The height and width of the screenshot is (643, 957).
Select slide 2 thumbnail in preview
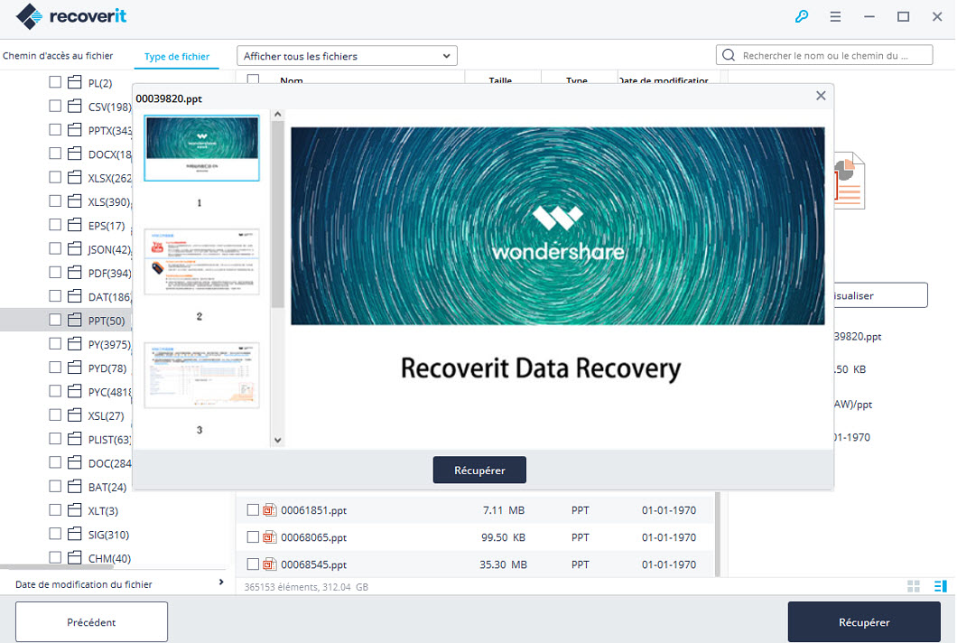(201, 262)
